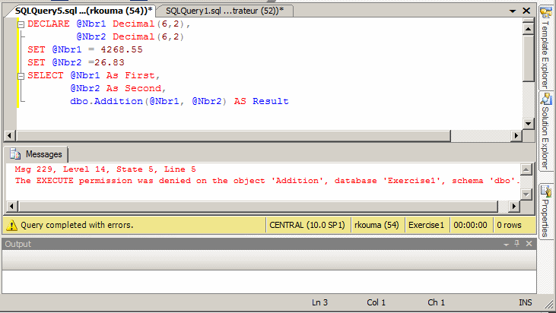Click the 26.83 value in the query
The width and height of the screenshot is (556, 313).
point(110,62)
